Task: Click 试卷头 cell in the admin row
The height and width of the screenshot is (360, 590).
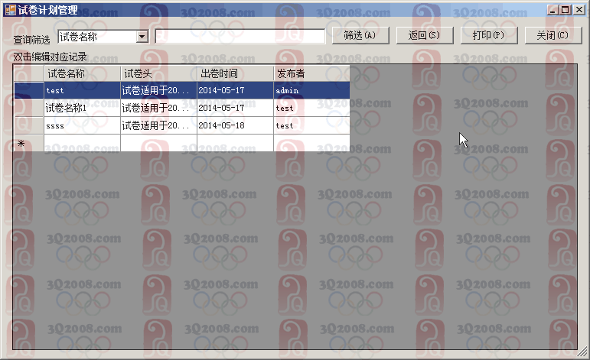Action: [x=159, y=90]
